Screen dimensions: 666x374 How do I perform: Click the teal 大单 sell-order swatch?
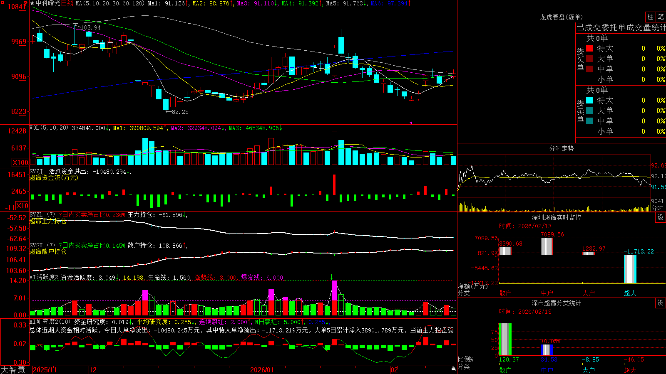coord(589,111)
